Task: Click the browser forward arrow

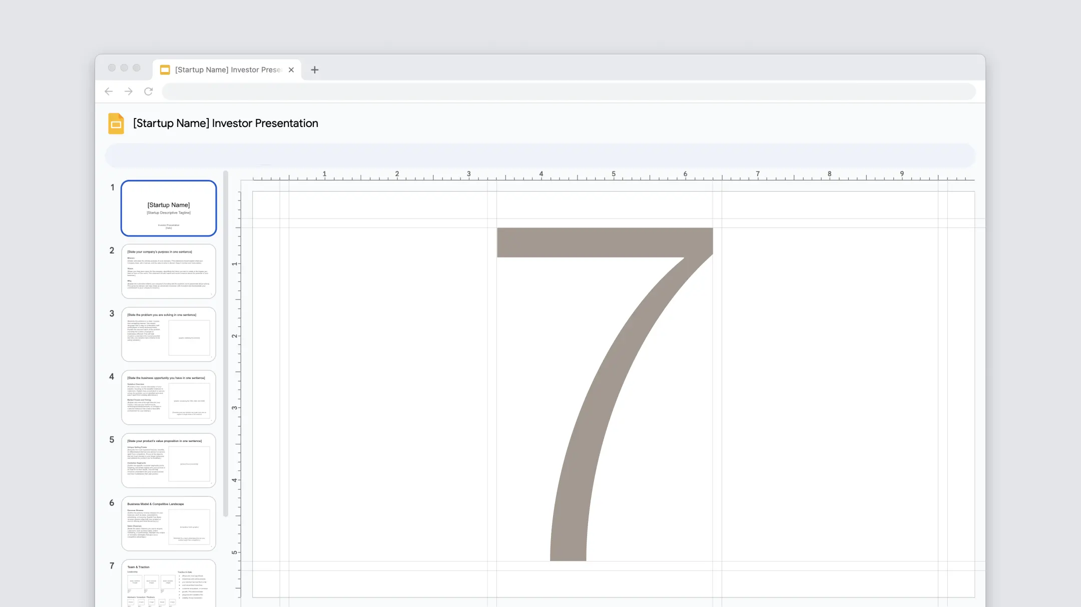Action: click(x=129, y=91)
